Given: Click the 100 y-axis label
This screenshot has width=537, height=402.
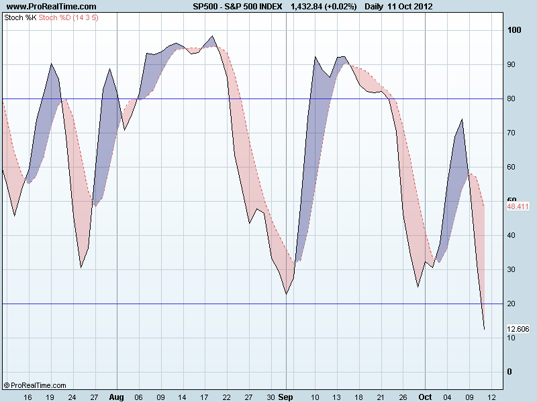Looking at the screenshot, I should point(514,30).
